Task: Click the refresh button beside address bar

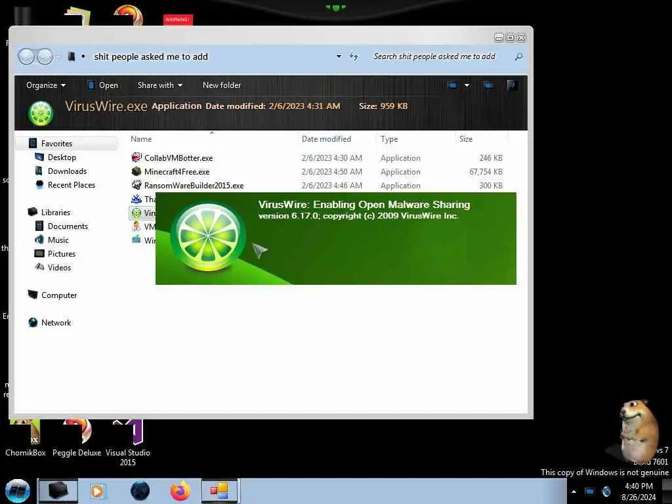Action: (354, 56)
